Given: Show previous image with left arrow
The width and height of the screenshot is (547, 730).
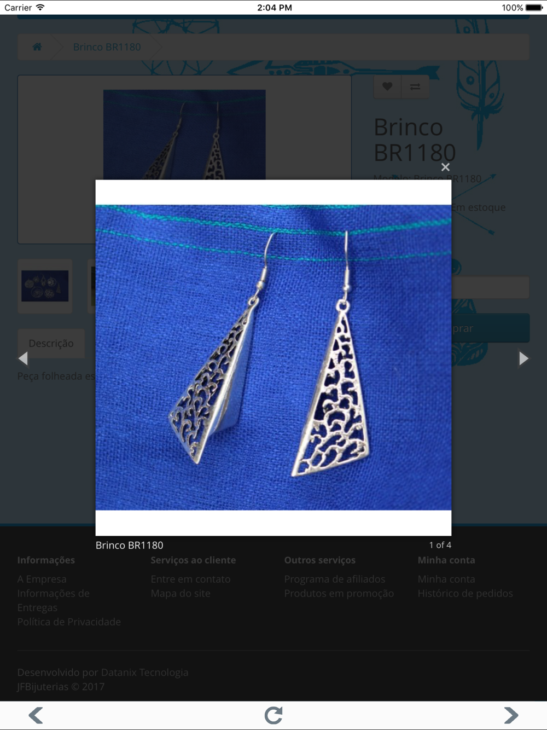Looking at the screenshot, I should (23, 358).
